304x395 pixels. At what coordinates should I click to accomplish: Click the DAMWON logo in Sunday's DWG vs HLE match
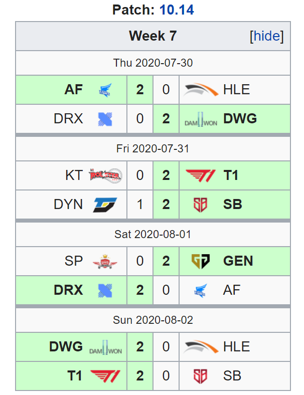105,347
